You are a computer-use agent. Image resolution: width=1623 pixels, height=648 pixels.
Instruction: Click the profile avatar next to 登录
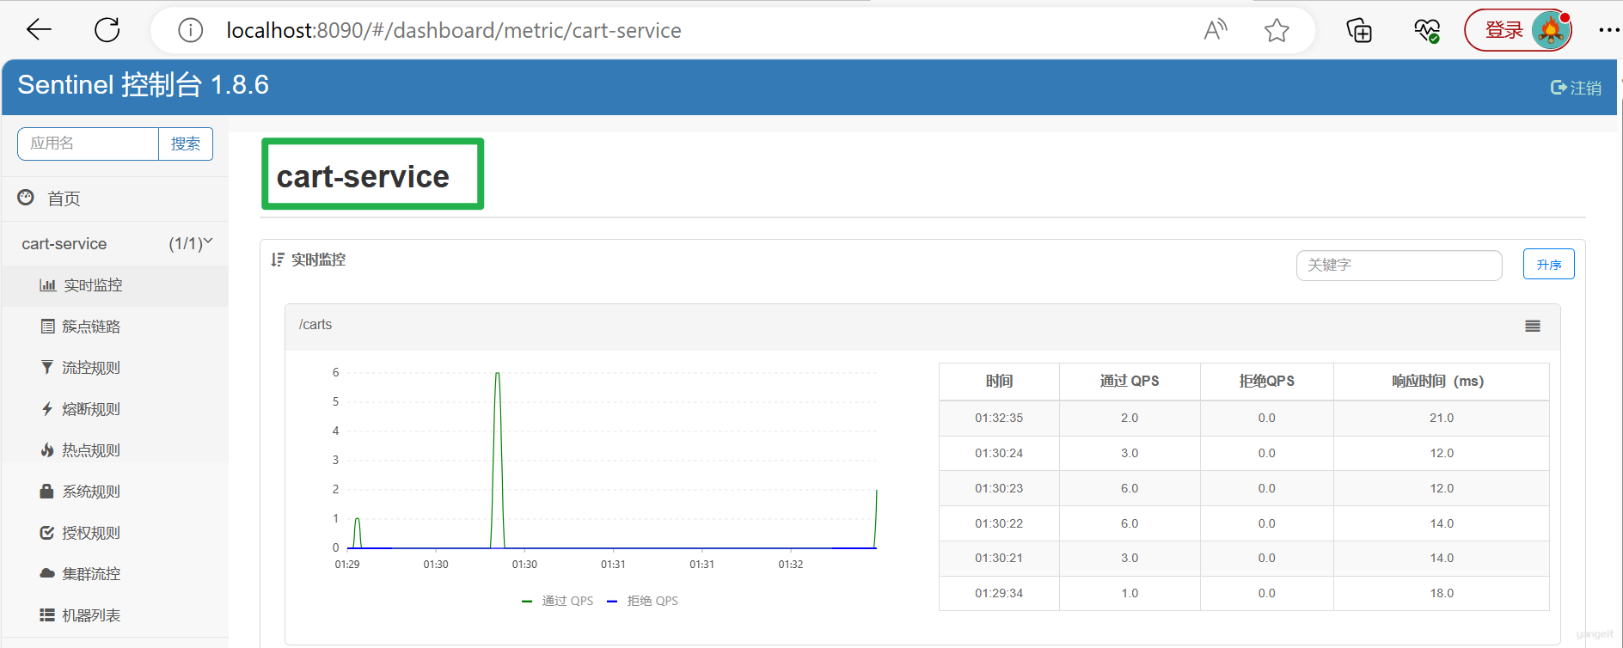tap(1551, 30)
